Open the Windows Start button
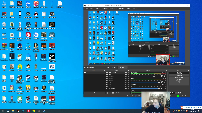202x113 pixels. point(3,111)
